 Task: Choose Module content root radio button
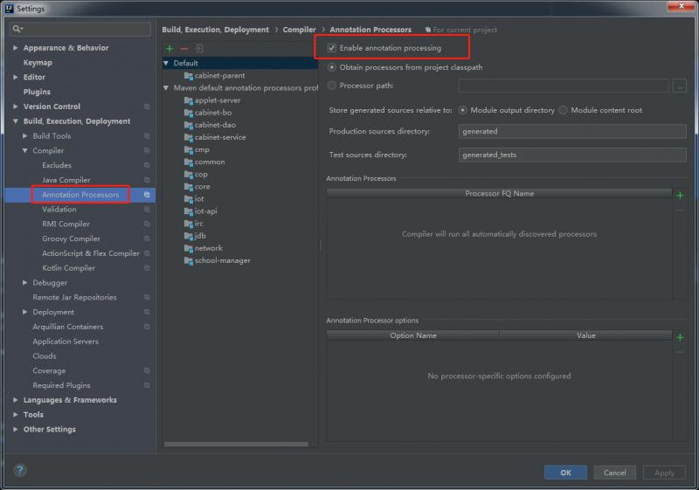coord(563,110)
